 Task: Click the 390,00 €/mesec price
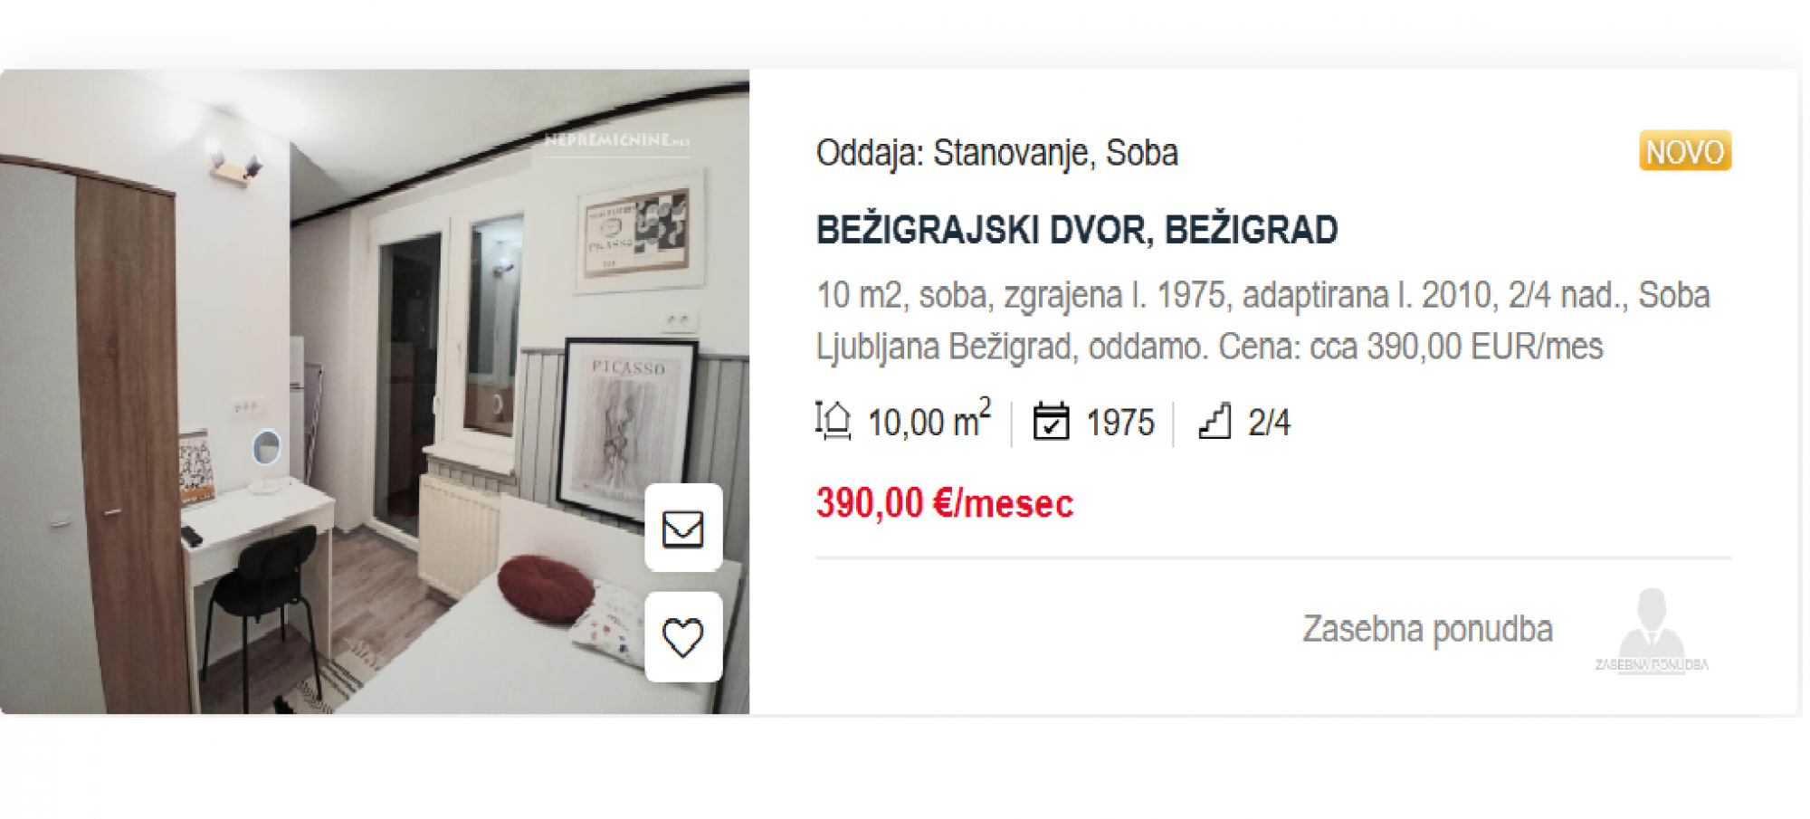(x=945, y=503)
